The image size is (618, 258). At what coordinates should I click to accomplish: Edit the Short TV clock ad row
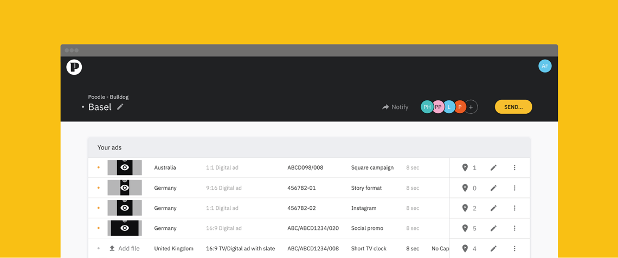(493, 249)
